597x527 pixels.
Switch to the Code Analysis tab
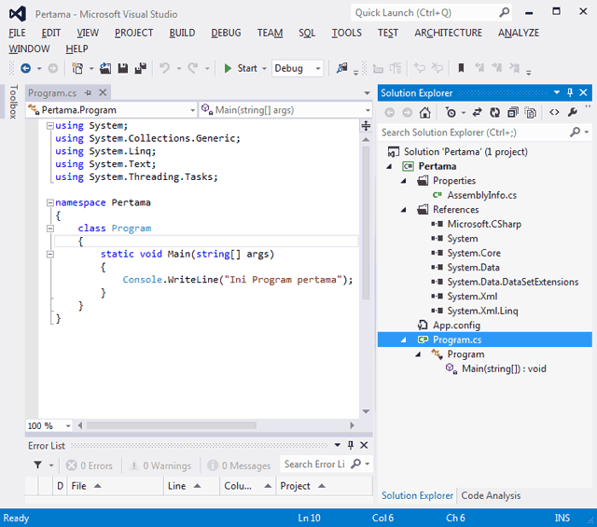tap(491, 495)
